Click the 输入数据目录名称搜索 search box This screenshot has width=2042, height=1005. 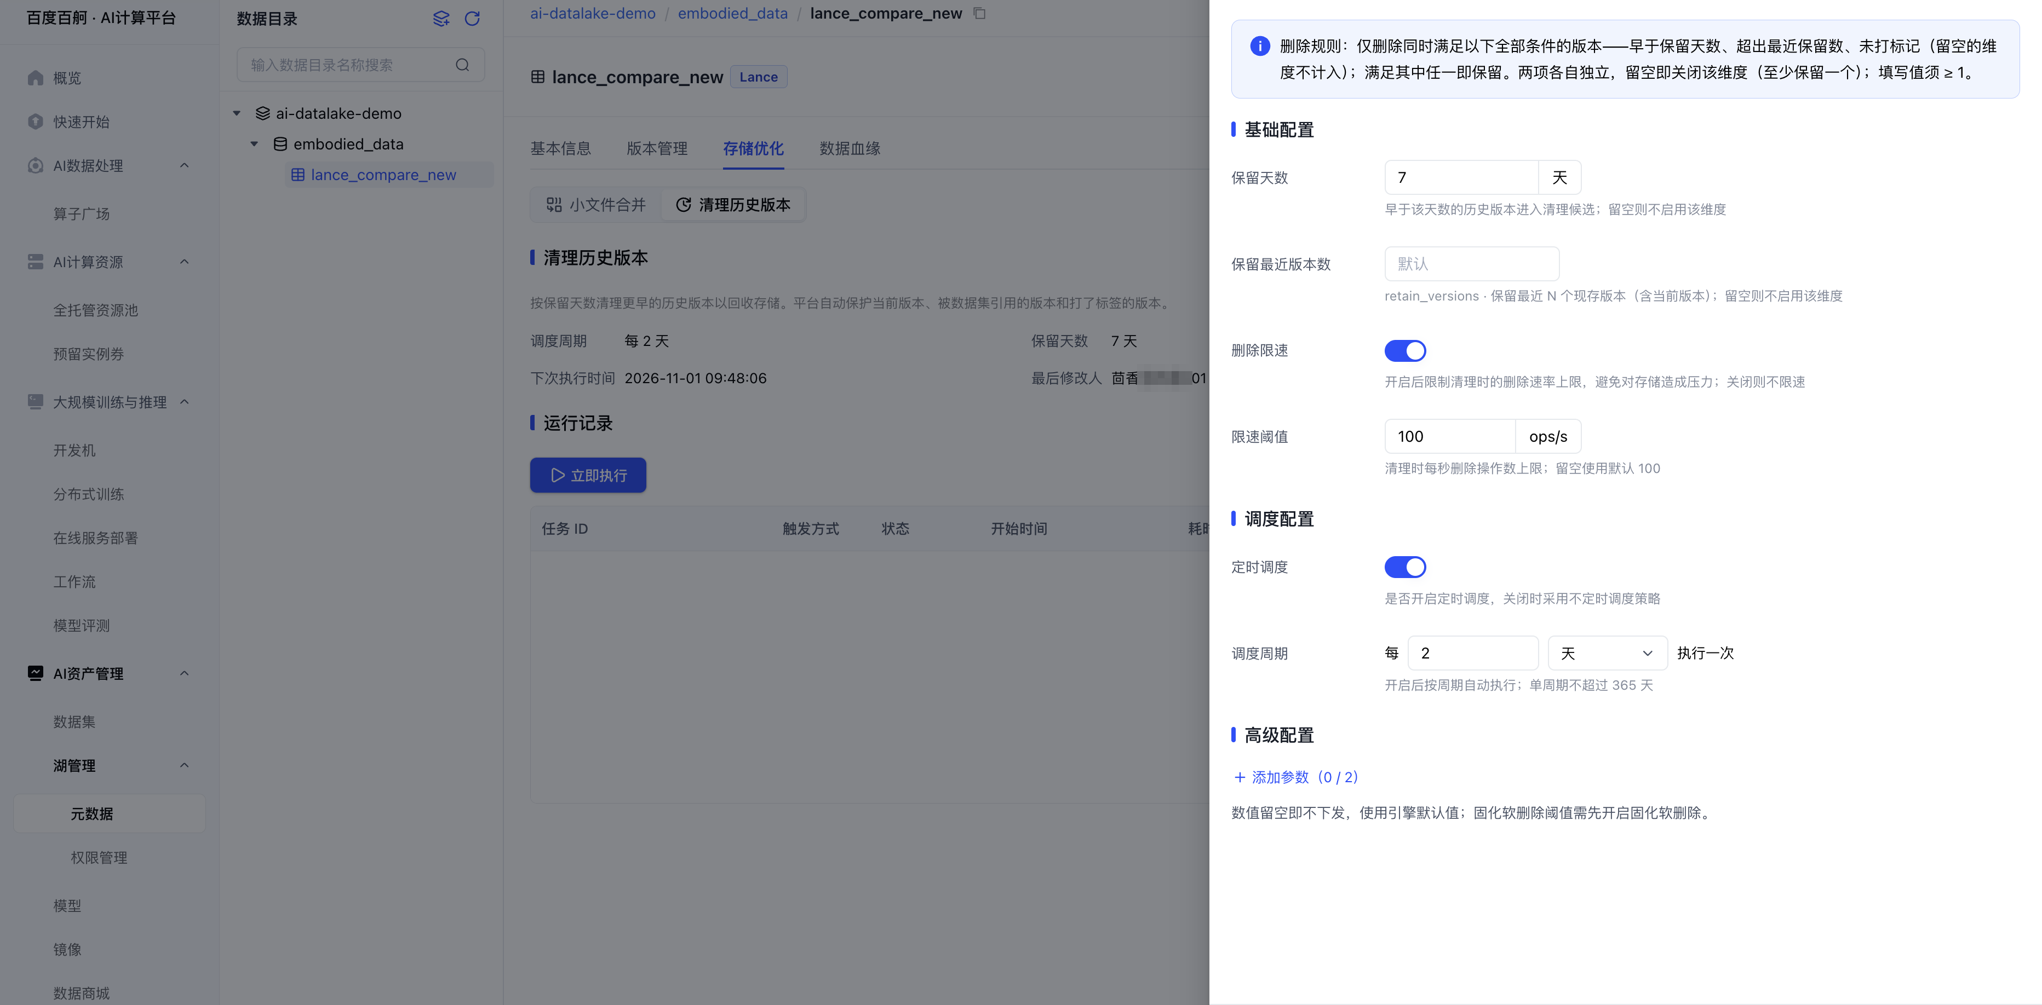coord(360,65)
